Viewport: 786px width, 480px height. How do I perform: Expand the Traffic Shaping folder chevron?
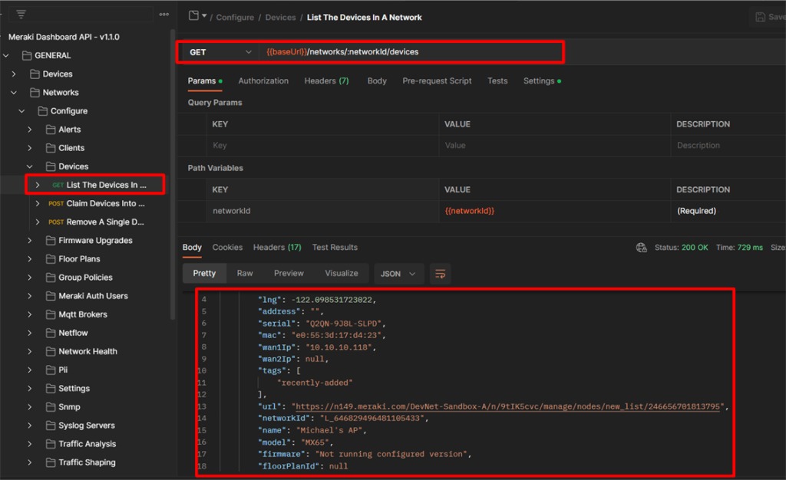(x=30, y=462)
